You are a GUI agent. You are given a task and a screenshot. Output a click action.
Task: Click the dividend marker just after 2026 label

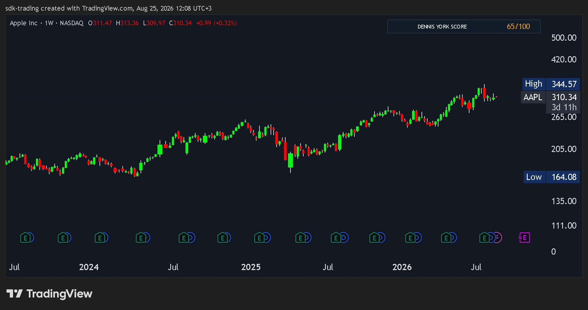[x=419, y=238]
